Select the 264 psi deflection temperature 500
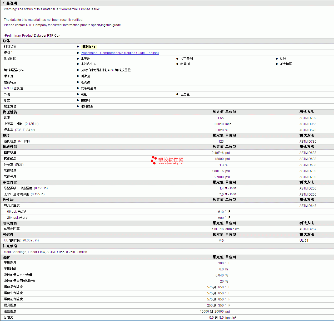Image resolution: width=334 pixels, height=321 pixels. click(x=221, y=218)
